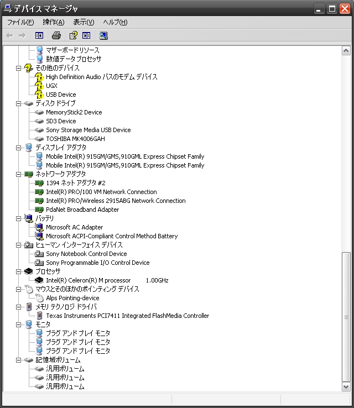Screen dimensions: 354x408
Task: Open the 表示(V) menu
Action: 84,22
